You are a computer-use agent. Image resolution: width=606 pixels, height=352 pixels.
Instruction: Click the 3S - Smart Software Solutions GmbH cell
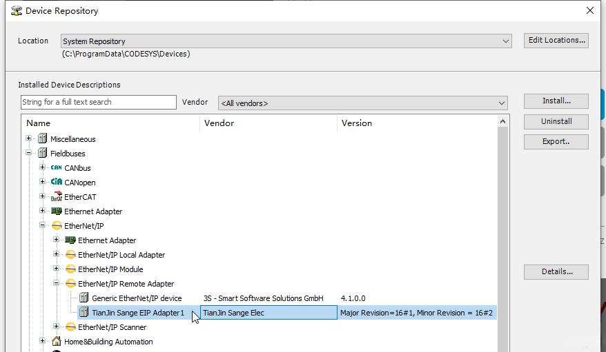coord(263,298)
